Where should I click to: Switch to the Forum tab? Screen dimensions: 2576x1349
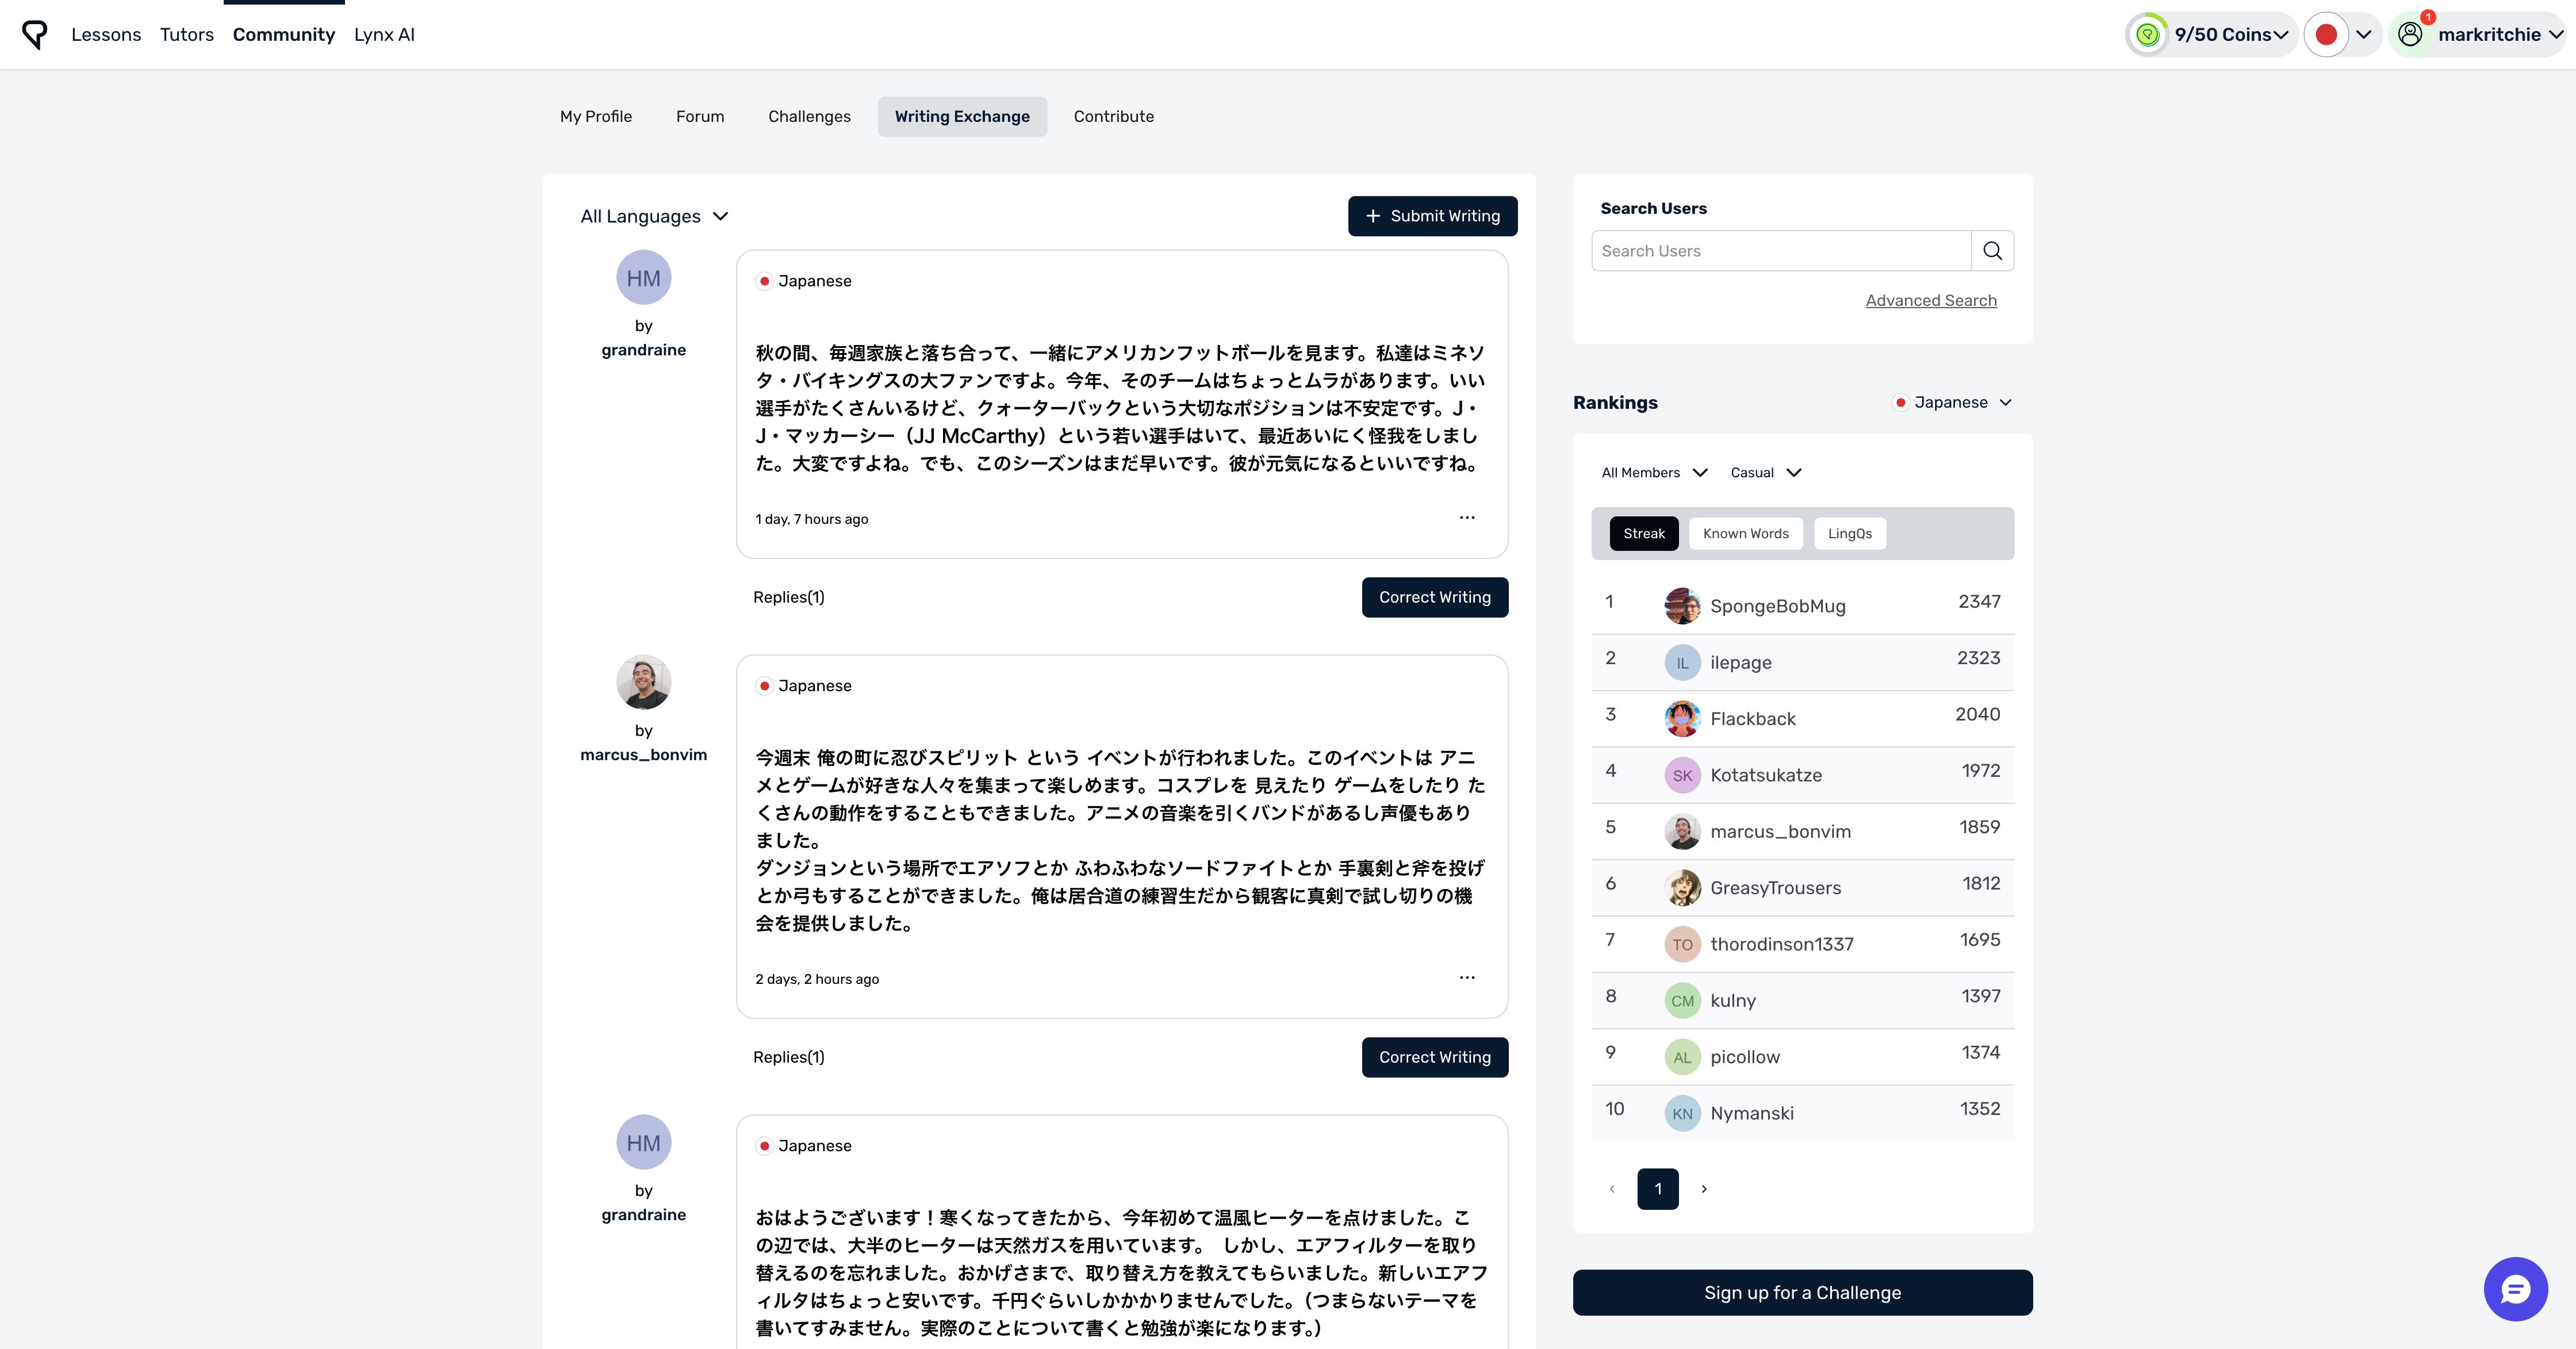pyautogui.click(x=699, y=116)
